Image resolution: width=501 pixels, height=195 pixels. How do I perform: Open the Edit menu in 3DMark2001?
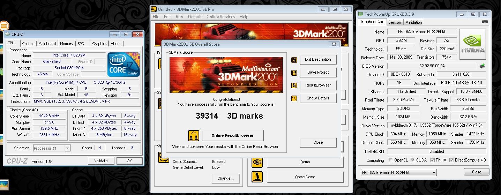(x=167, y=17)
